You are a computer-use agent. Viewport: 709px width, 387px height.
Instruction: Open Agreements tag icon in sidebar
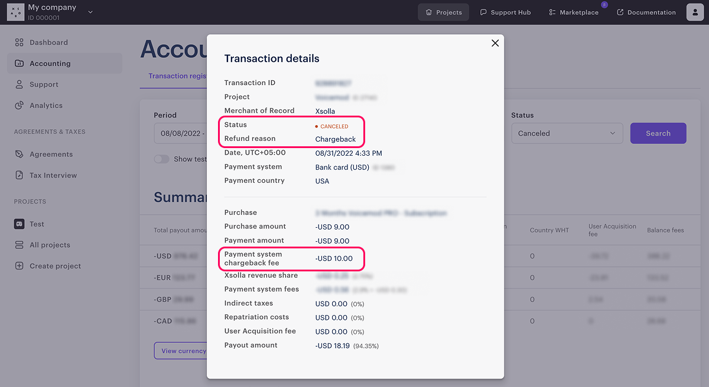coord(19,154)
